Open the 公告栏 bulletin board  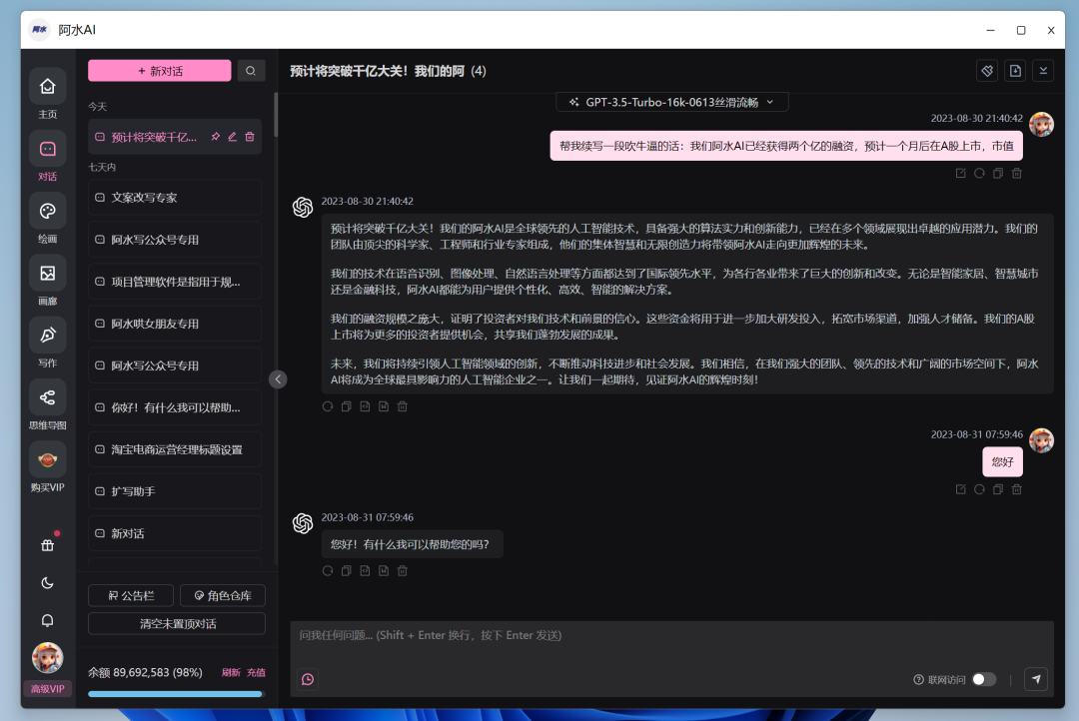[x=131, y=596]
